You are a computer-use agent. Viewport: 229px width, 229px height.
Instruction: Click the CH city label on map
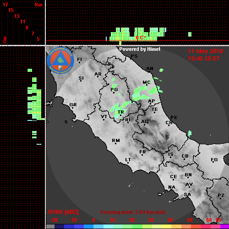[169, 122]
